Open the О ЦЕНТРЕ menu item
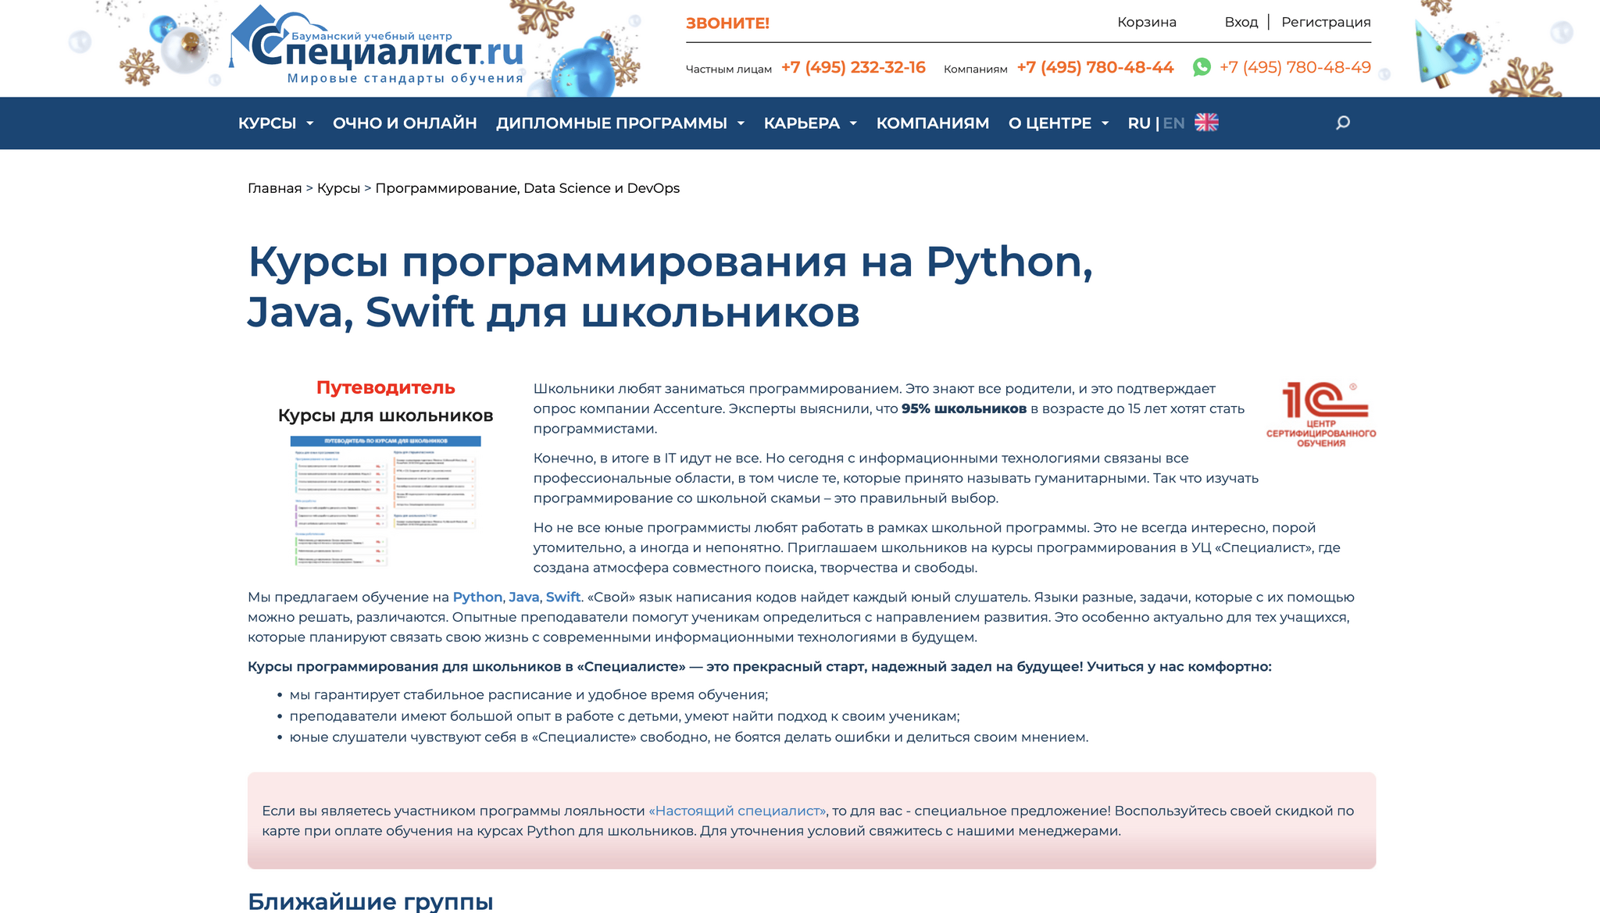1600x913 pixels. [1050, 123]
